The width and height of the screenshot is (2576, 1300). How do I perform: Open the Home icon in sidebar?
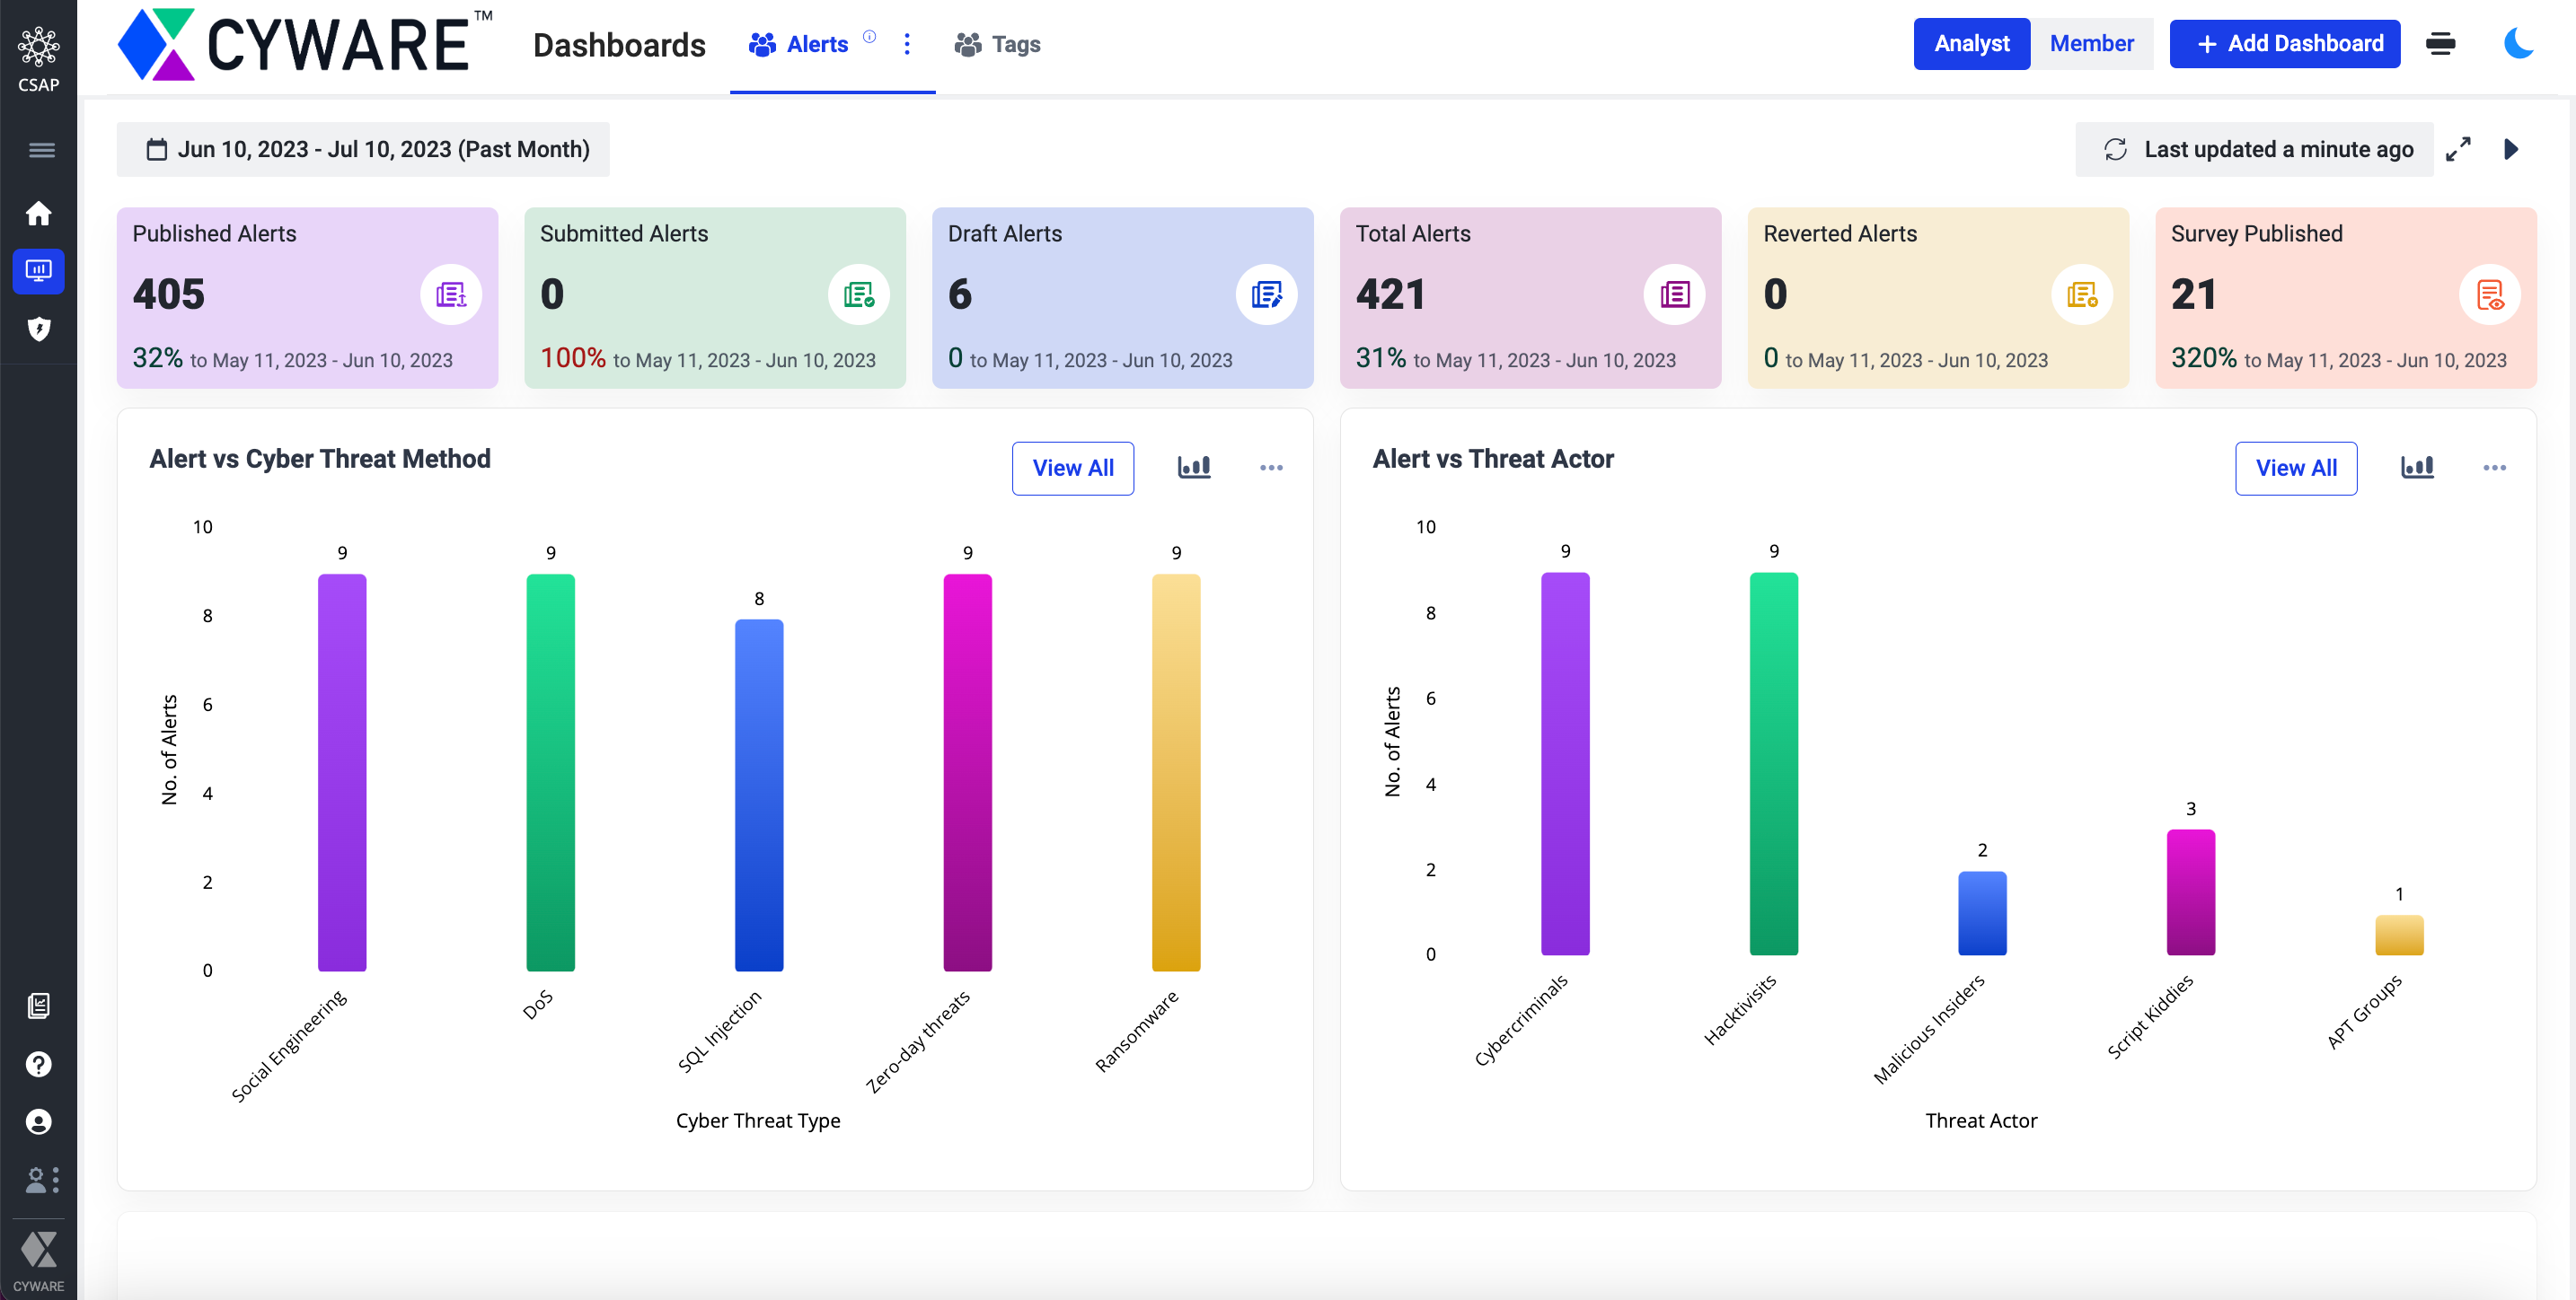pos(38,213)
